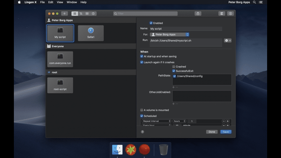Open Spotlight search in menu bar
This screenshot has height=158, width=281.
254,2
